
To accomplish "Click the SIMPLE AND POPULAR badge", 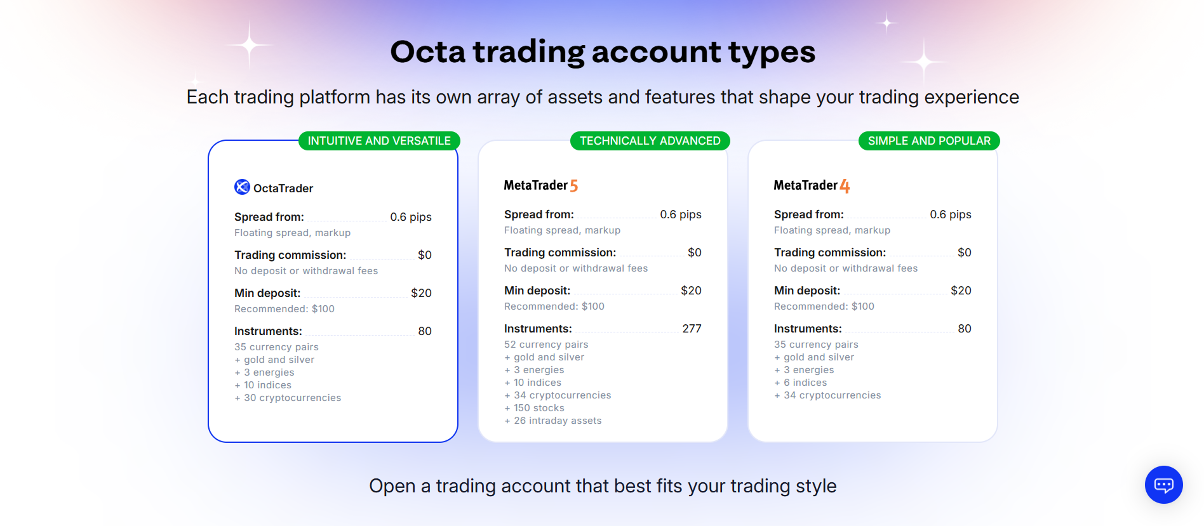I will [x=928, y=141].
